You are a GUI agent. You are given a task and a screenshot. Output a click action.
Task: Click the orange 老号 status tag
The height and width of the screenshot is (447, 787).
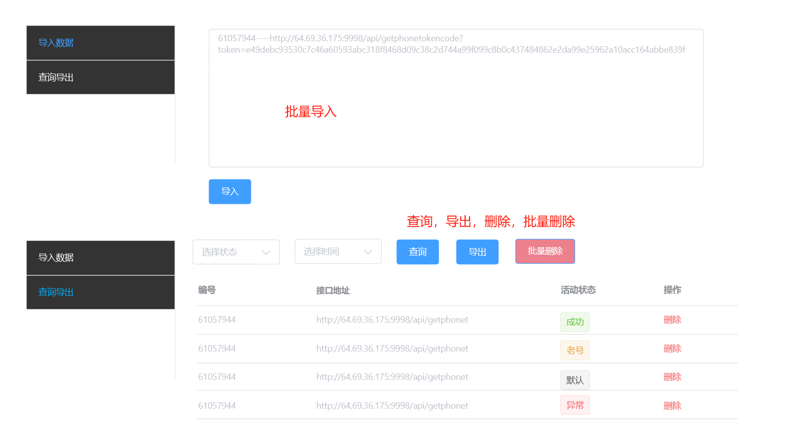575,350
